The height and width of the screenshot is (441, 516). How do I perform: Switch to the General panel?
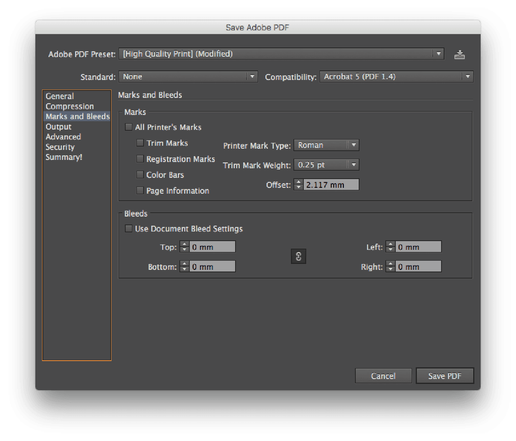pyautogui.click(x=59, y=96)
